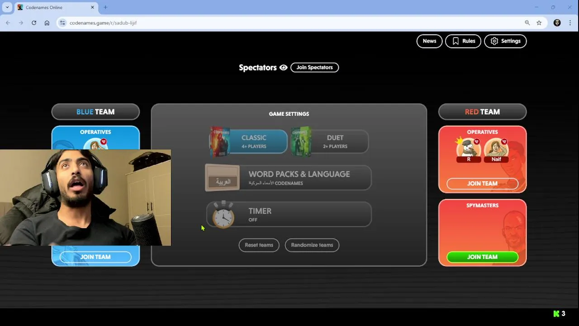579x326 pixels.
Task: Select the Codenames Online tab
Action: click(x=56, y=8)
